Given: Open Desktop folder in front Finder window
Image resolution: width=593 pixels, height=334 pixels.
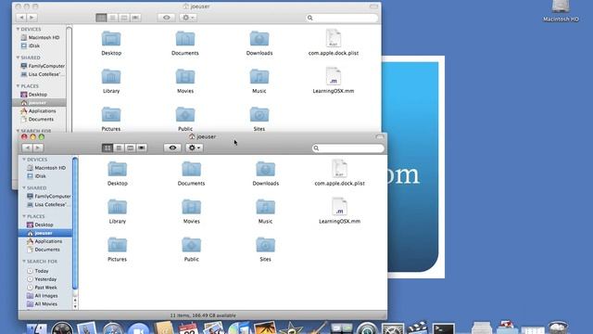Looking at the screenshot, I should [118, 169].
